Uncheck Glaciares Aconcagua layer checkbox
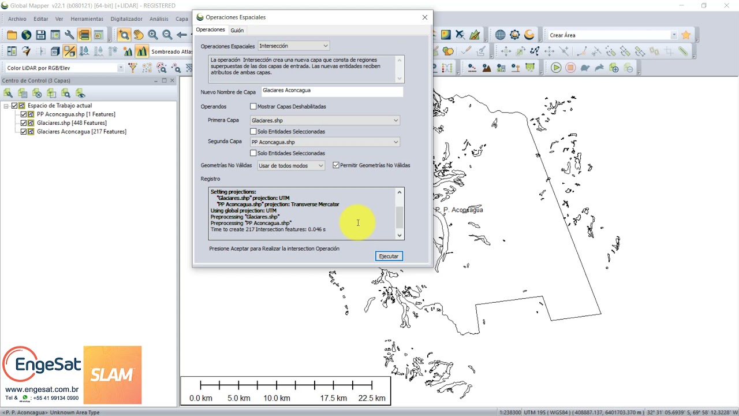 (x=24, y=132)
